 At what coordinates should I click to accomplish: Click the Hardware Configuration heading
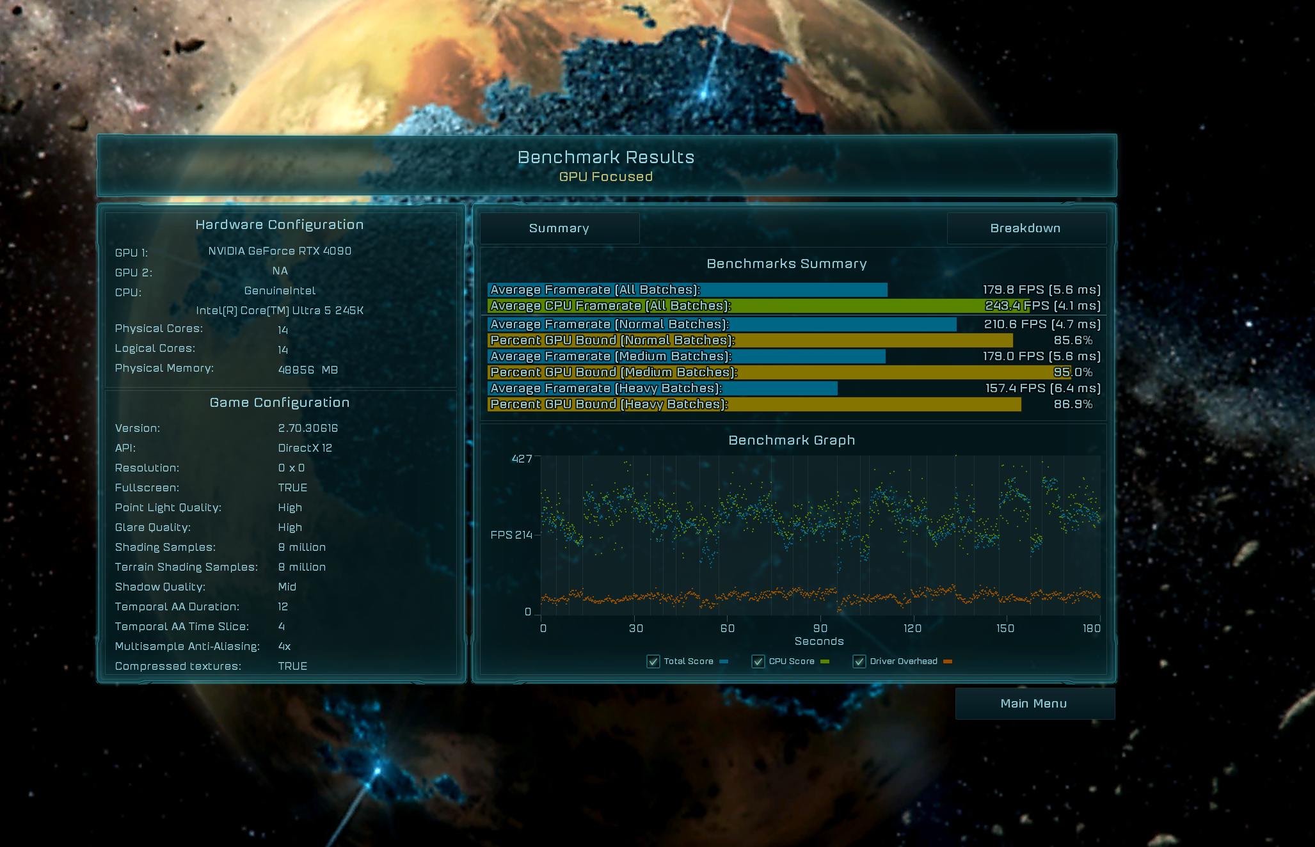(280, 225)
